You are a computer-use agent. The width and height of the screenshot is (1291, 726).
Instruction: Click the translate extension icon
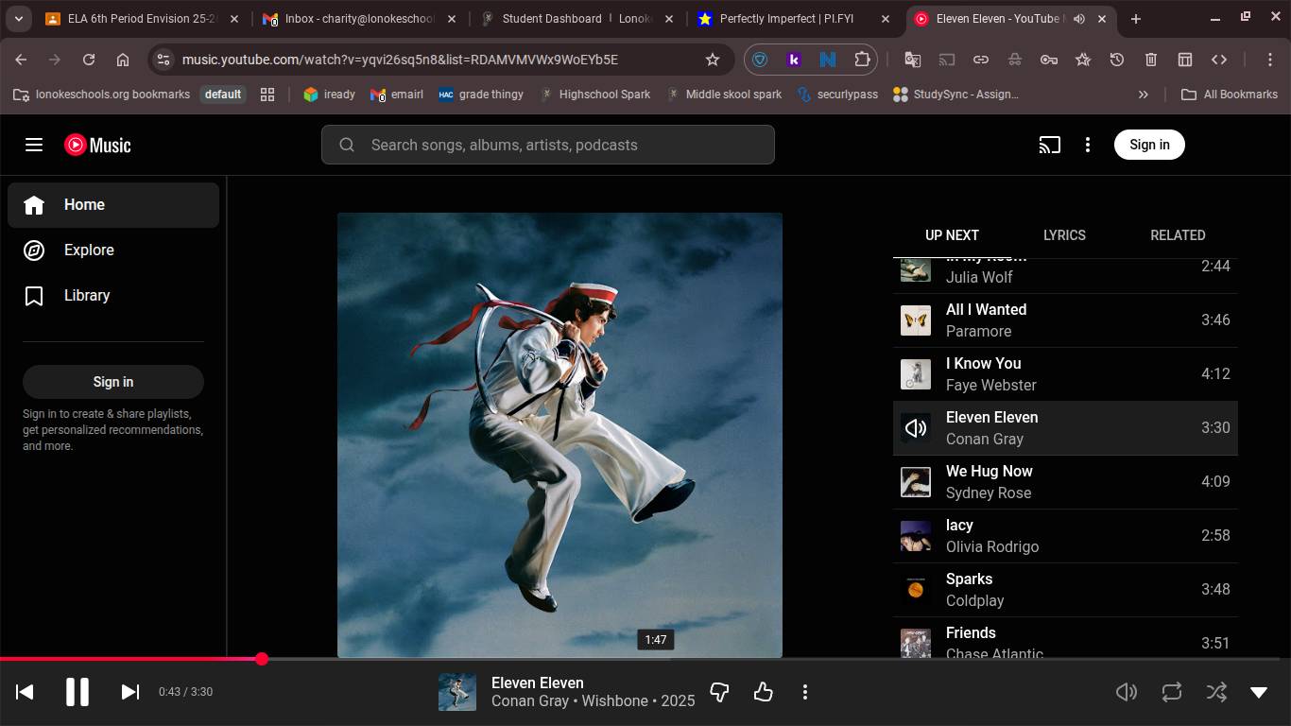pyautogui.click(x=912, y=60)
